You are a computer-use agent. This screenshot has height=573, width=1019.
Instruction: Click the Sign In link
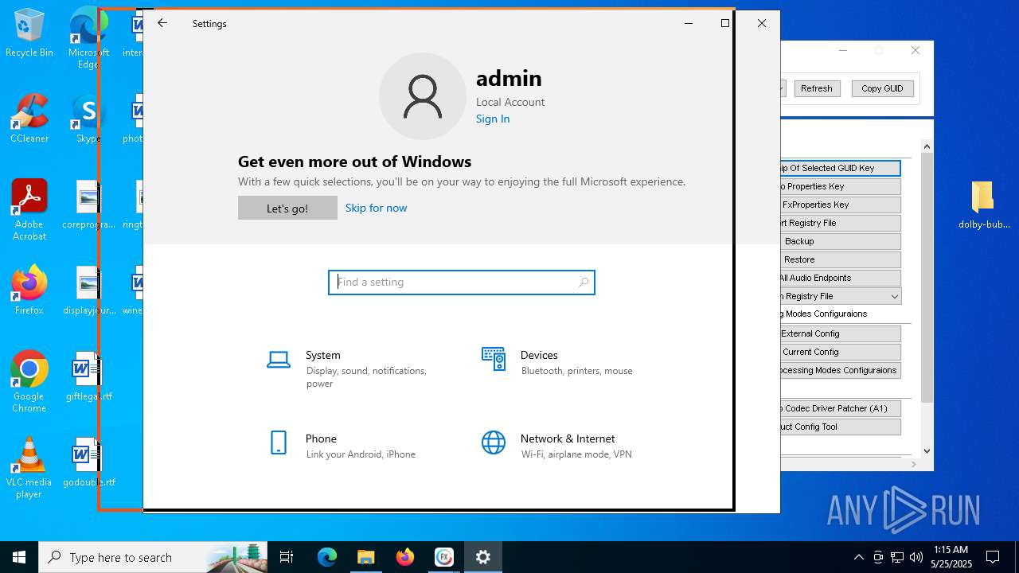pos(493,119)
